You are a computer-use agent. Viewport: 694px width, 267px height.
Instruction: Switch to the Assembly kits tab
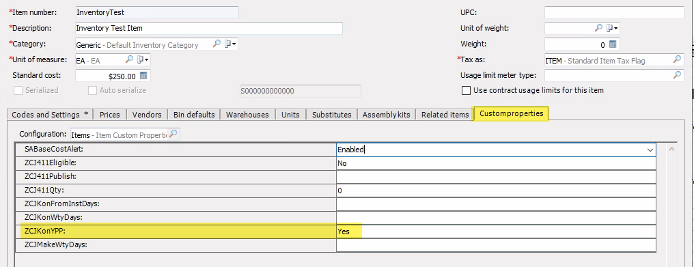387,115
